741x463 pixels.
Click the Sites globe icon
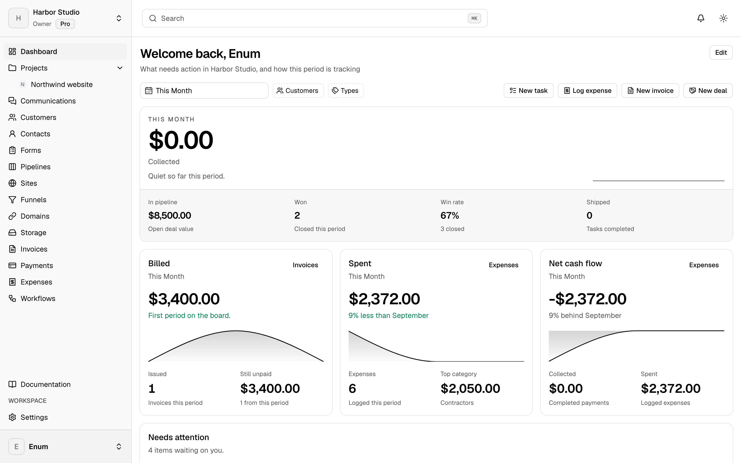(x=12, y=183)
